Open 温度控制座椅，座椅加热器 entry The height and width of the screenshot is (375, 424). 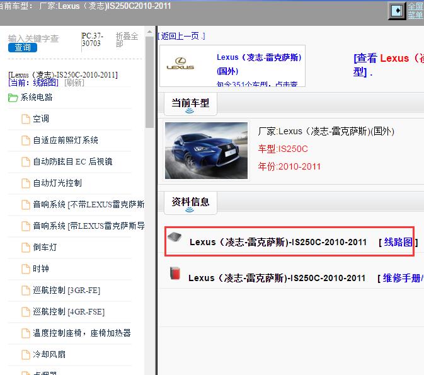tap(82, 333)
